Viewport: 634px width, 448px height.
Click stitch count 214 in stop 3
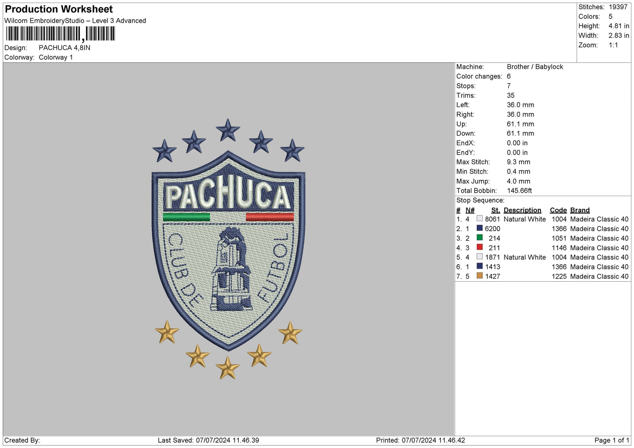point(494,238)
